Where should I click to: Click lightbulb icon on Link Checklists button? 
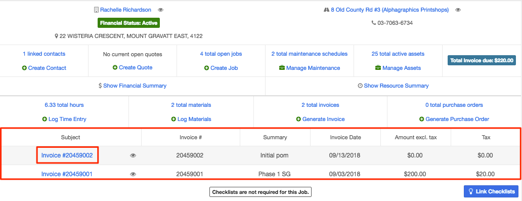click(x=471, y=191)
